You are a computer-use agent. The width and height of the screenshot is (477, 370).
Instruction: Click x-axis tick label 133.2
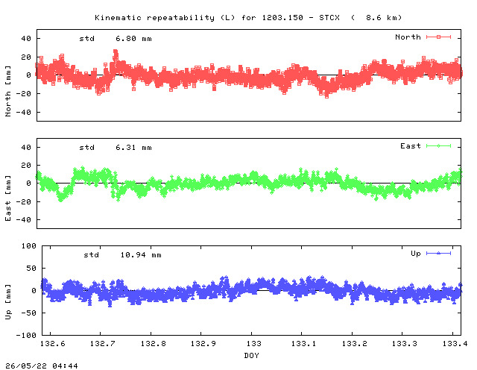[x=355, y=343]
